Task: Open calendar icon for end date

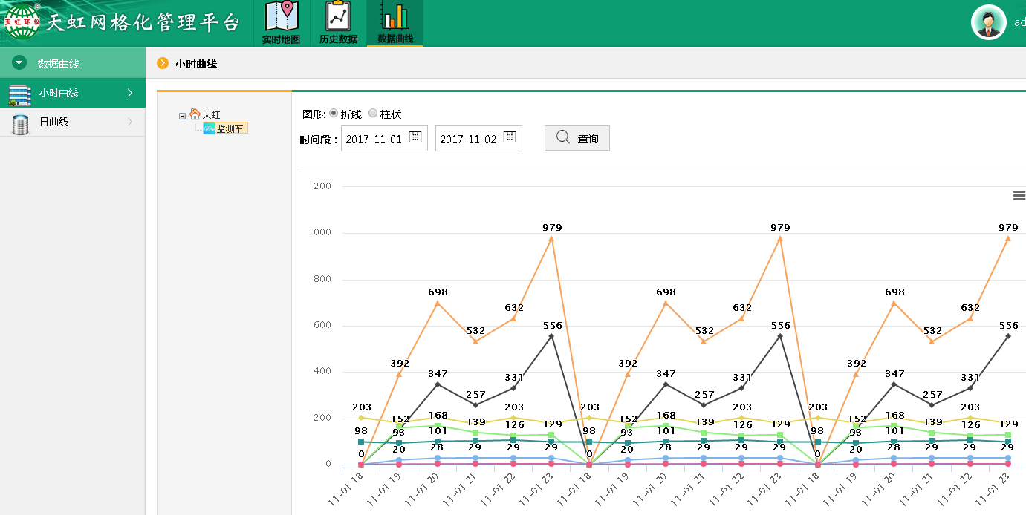Action: (510, 137)
